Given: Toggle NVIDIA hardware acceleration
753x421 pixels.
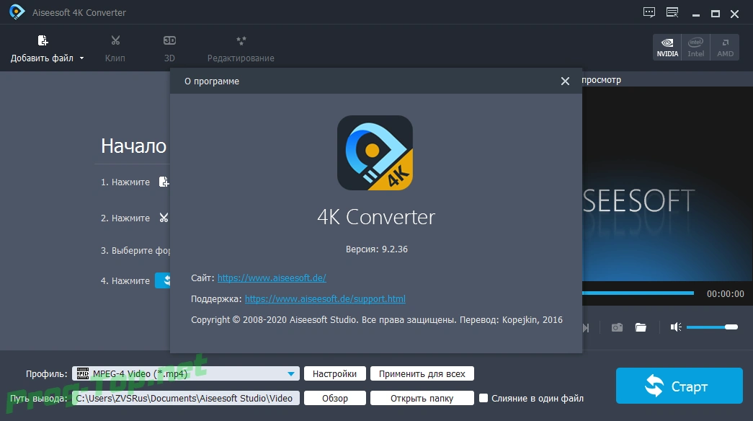Looking at the screenshot, I should (x=667, y=47).
